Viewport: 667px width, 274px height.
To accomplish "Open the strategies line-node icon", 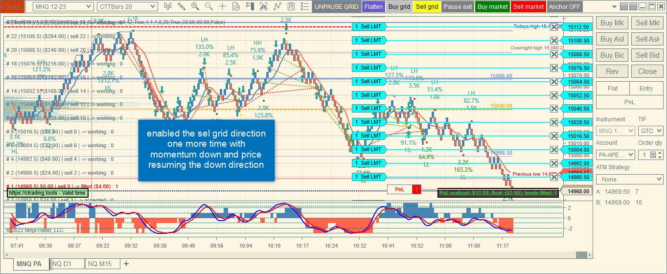I will pyautogui.click(x=277, y=6).
